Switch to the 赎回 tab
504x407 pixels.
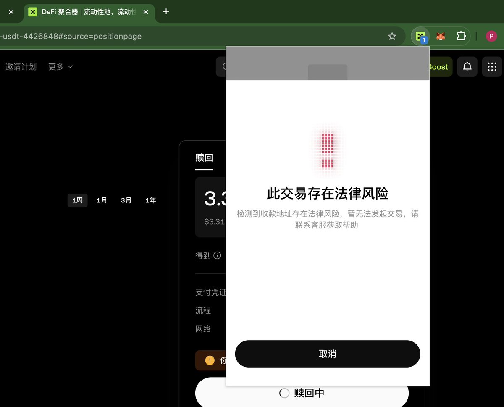204,158
